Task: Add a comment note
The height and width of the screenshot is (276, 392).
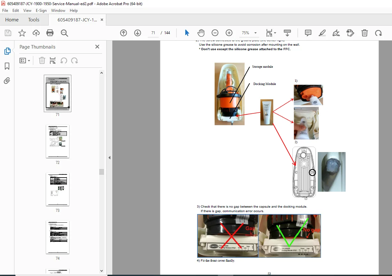Action: [308, 33]
